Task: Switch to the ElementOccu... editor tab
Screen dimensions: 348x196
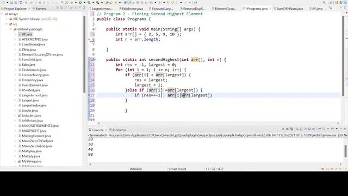Action: click(x=223, y=9)
